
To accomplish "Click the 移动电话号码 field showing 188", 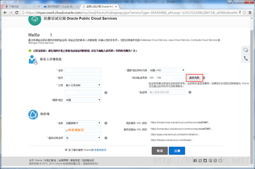I will (170, 78).
